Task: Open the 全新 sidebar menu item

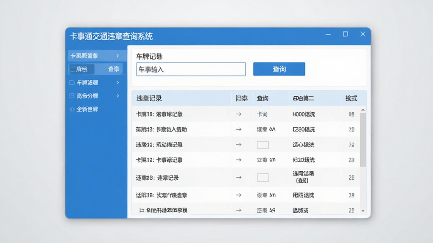Action: [x=87, y=109]
